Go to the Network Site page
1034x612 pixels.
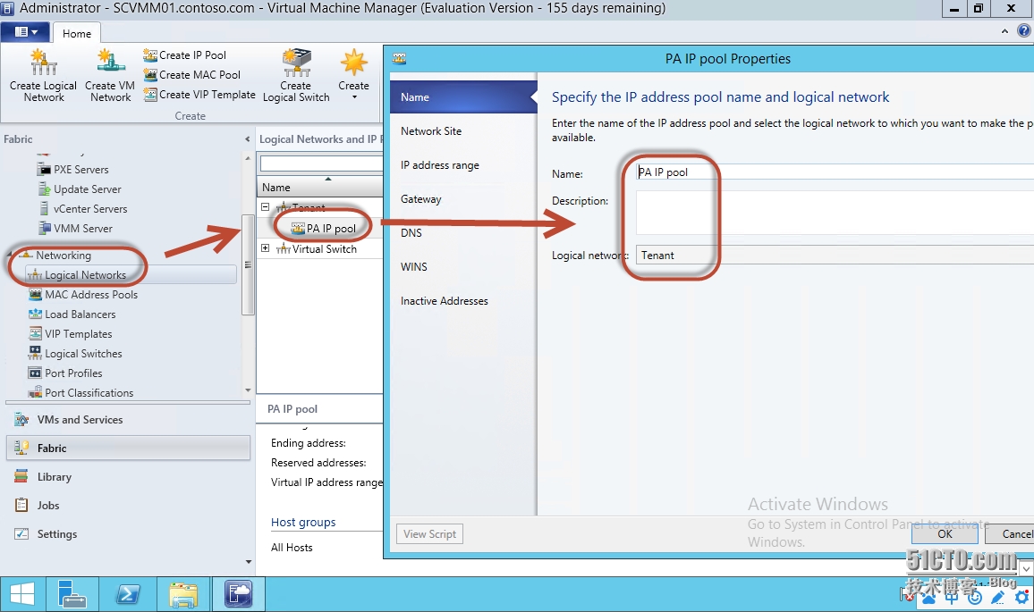463,131
